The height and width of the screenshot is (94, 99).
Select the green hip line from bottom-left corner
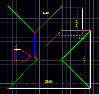click(x=22, y=74)
